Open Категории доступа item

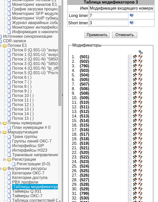coord(30,178)
